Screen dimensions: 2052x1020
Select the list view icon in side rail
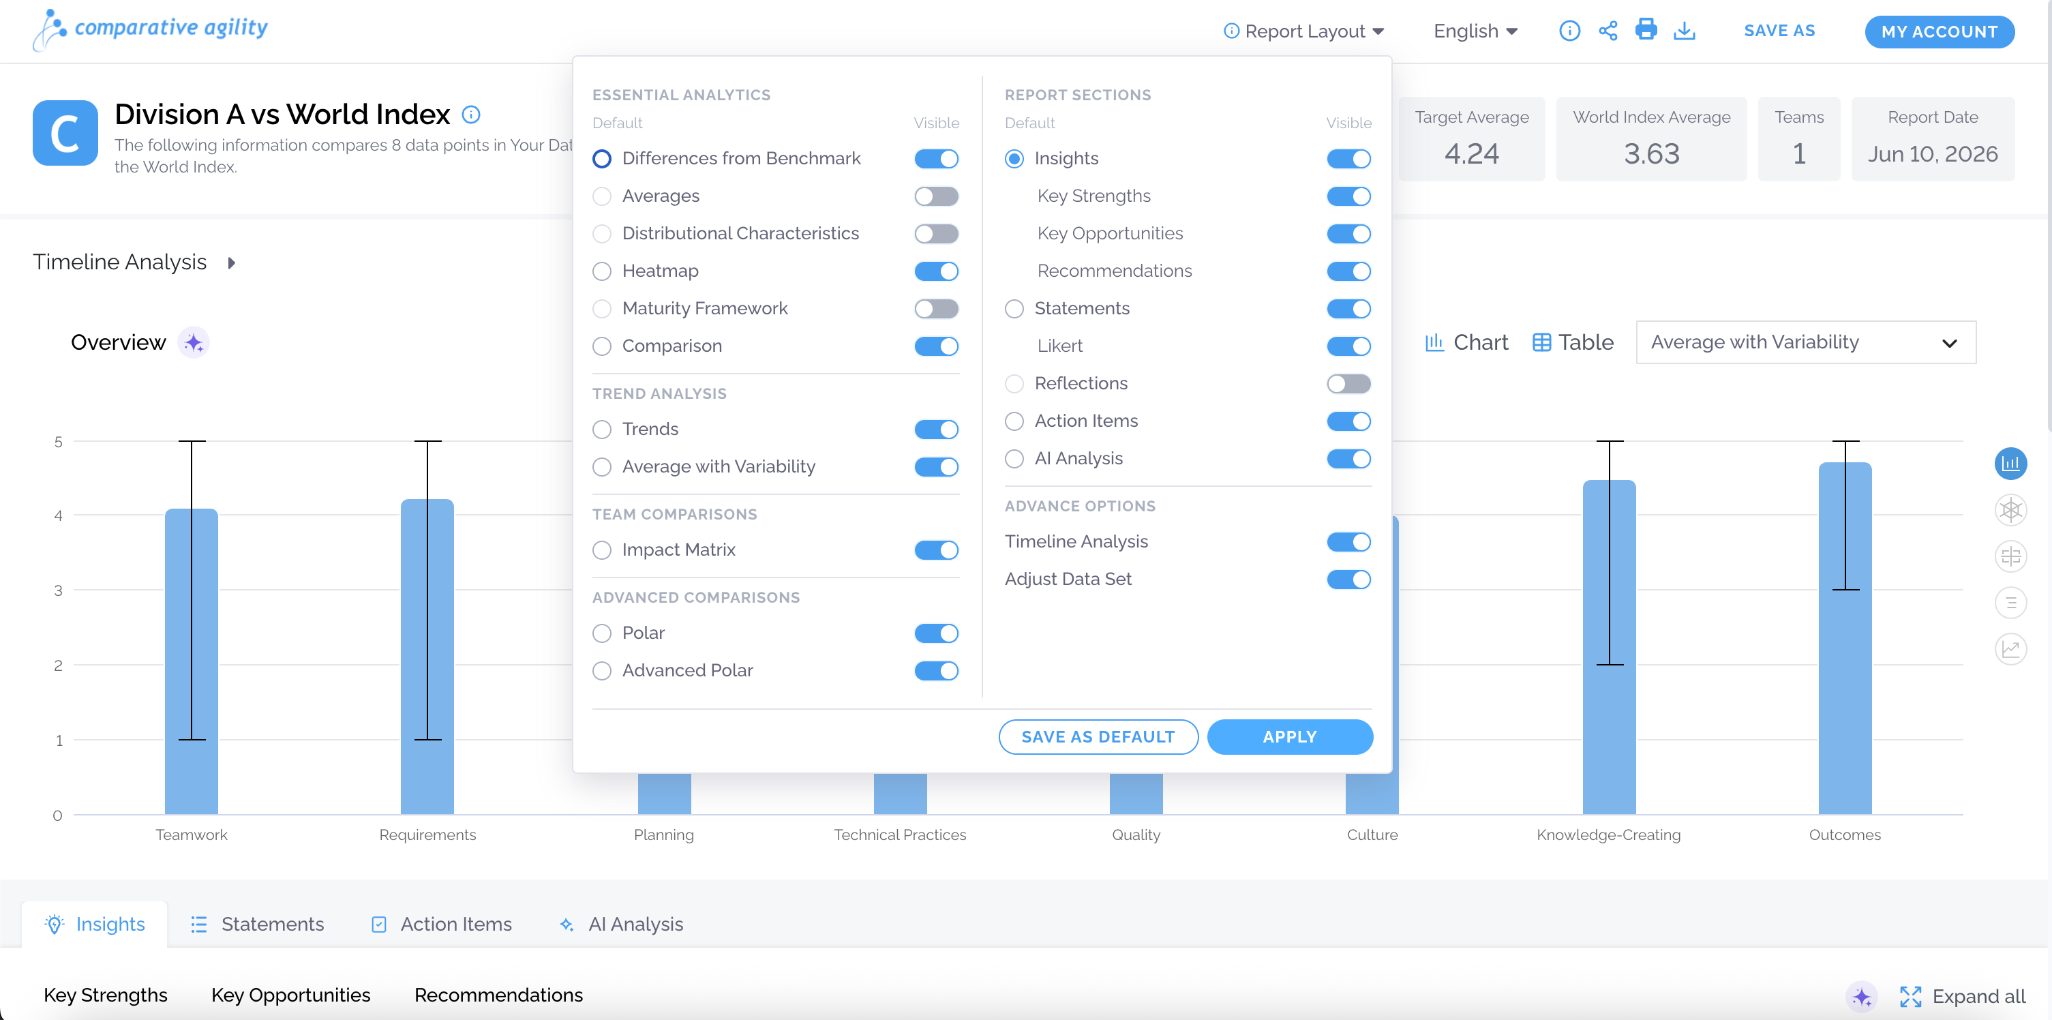[2010, 603]
